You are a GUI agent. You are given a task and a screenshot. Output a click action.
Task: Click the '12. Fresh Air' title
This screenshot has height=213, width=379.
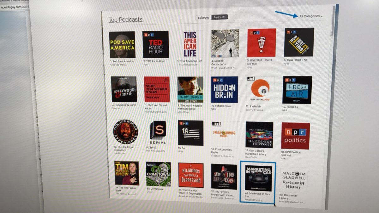(x=290, y=107)
